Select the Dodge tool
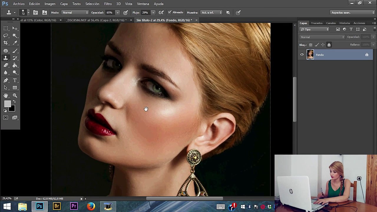This screenshot has height=212, width=377. point(15,72)
